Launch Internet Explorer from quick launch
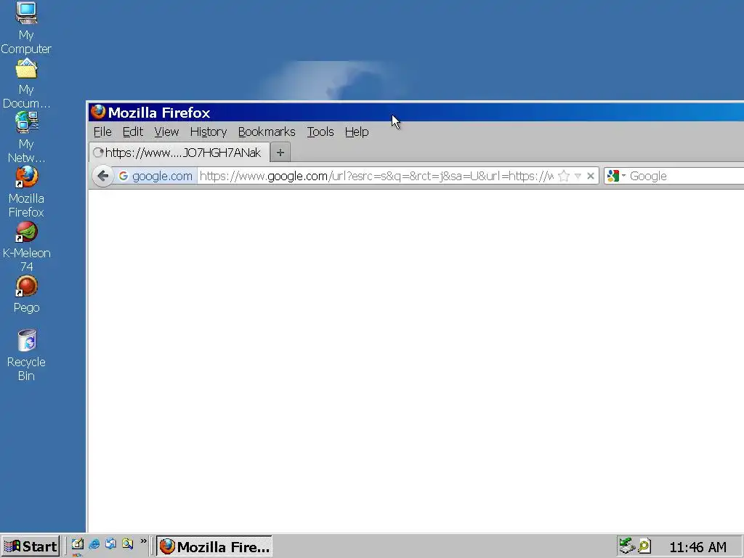 (x=94, y=544)
